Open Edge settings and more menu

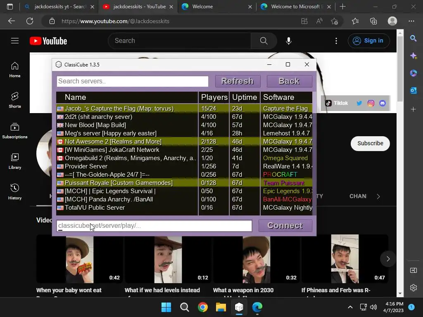pos(411,21)
